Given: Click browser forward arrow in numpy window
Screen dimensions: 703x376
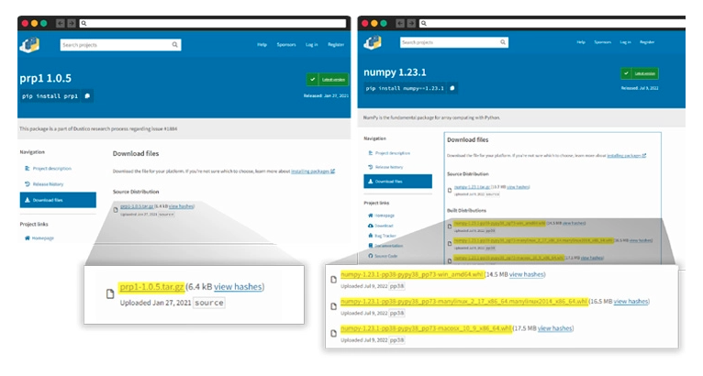Looking at the screenshot, I should 411,23.
